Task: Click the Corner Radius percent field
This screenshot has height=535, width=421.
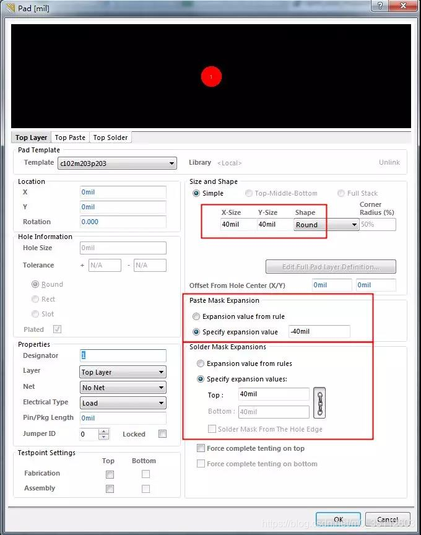Action: click(378, 225)
